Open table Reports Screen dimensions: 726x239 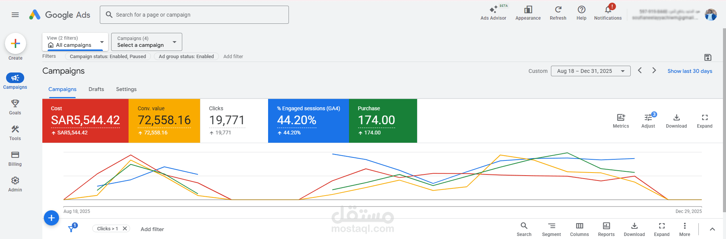607,229
